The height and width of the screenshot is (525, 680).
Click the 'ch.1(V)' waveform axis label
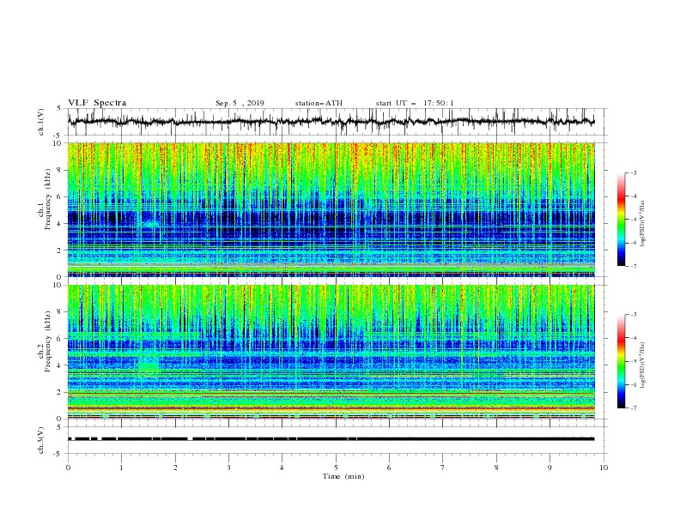click(x=41, y=122)
